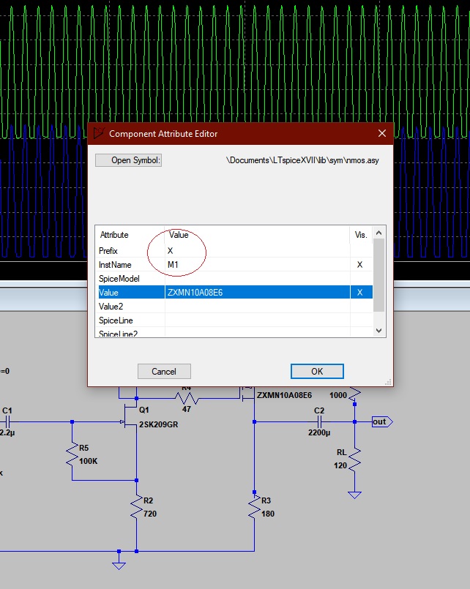Click the attribute list scroll down arrow
Image resolution: width=470 pixels, height=589 pixels.
coord(378,331)
